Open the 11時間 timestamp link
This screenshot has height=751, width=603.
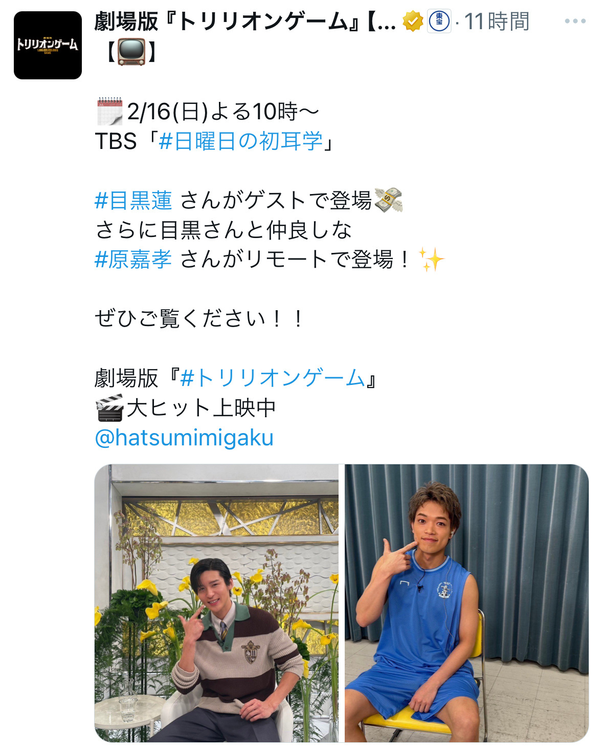click(x=497, y=22)
